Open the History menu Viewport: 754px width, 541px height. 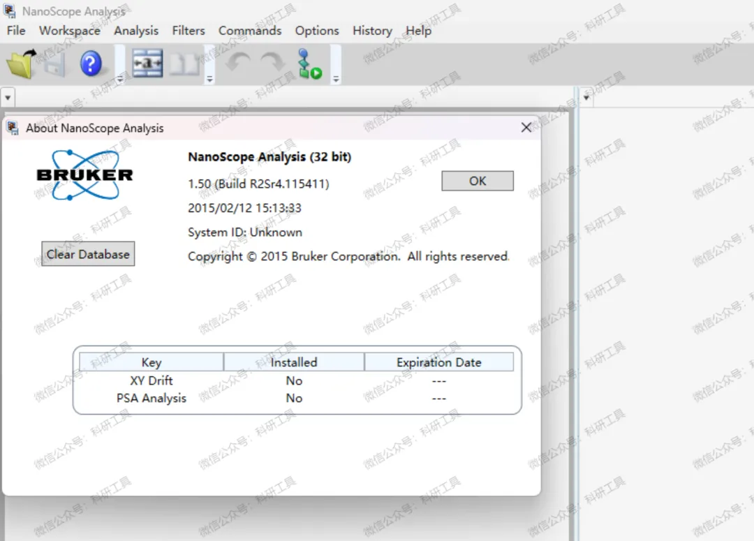click(372, 31)
